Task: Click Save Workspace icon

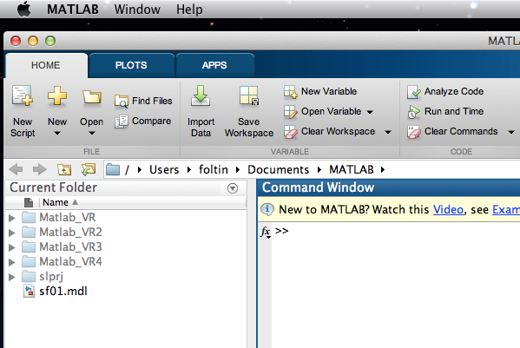Action: 249,95
